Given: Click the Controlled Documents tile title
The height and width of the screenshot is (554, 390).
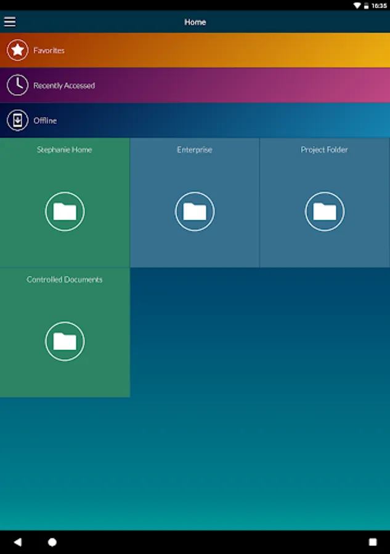Looking at the screenshot, I should click(64, 279).
